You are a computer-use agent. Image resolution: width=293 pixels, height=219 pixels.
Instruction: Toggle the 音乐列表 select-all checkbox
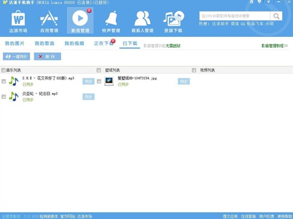3,70
